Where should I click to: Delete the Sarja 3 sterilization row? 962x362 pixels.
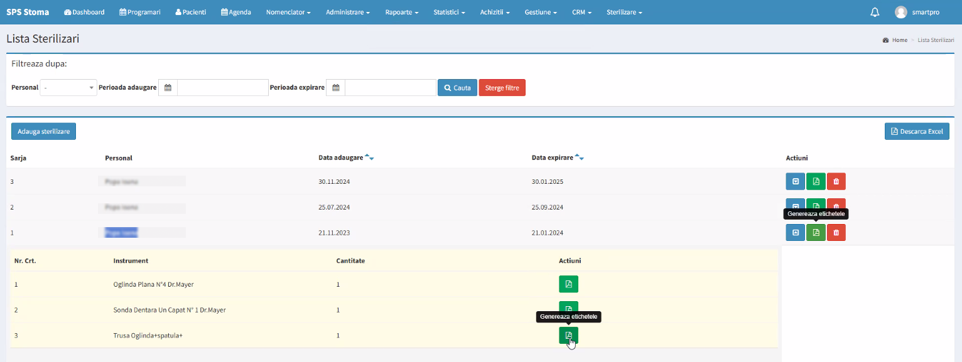click(x=836, y=181)
